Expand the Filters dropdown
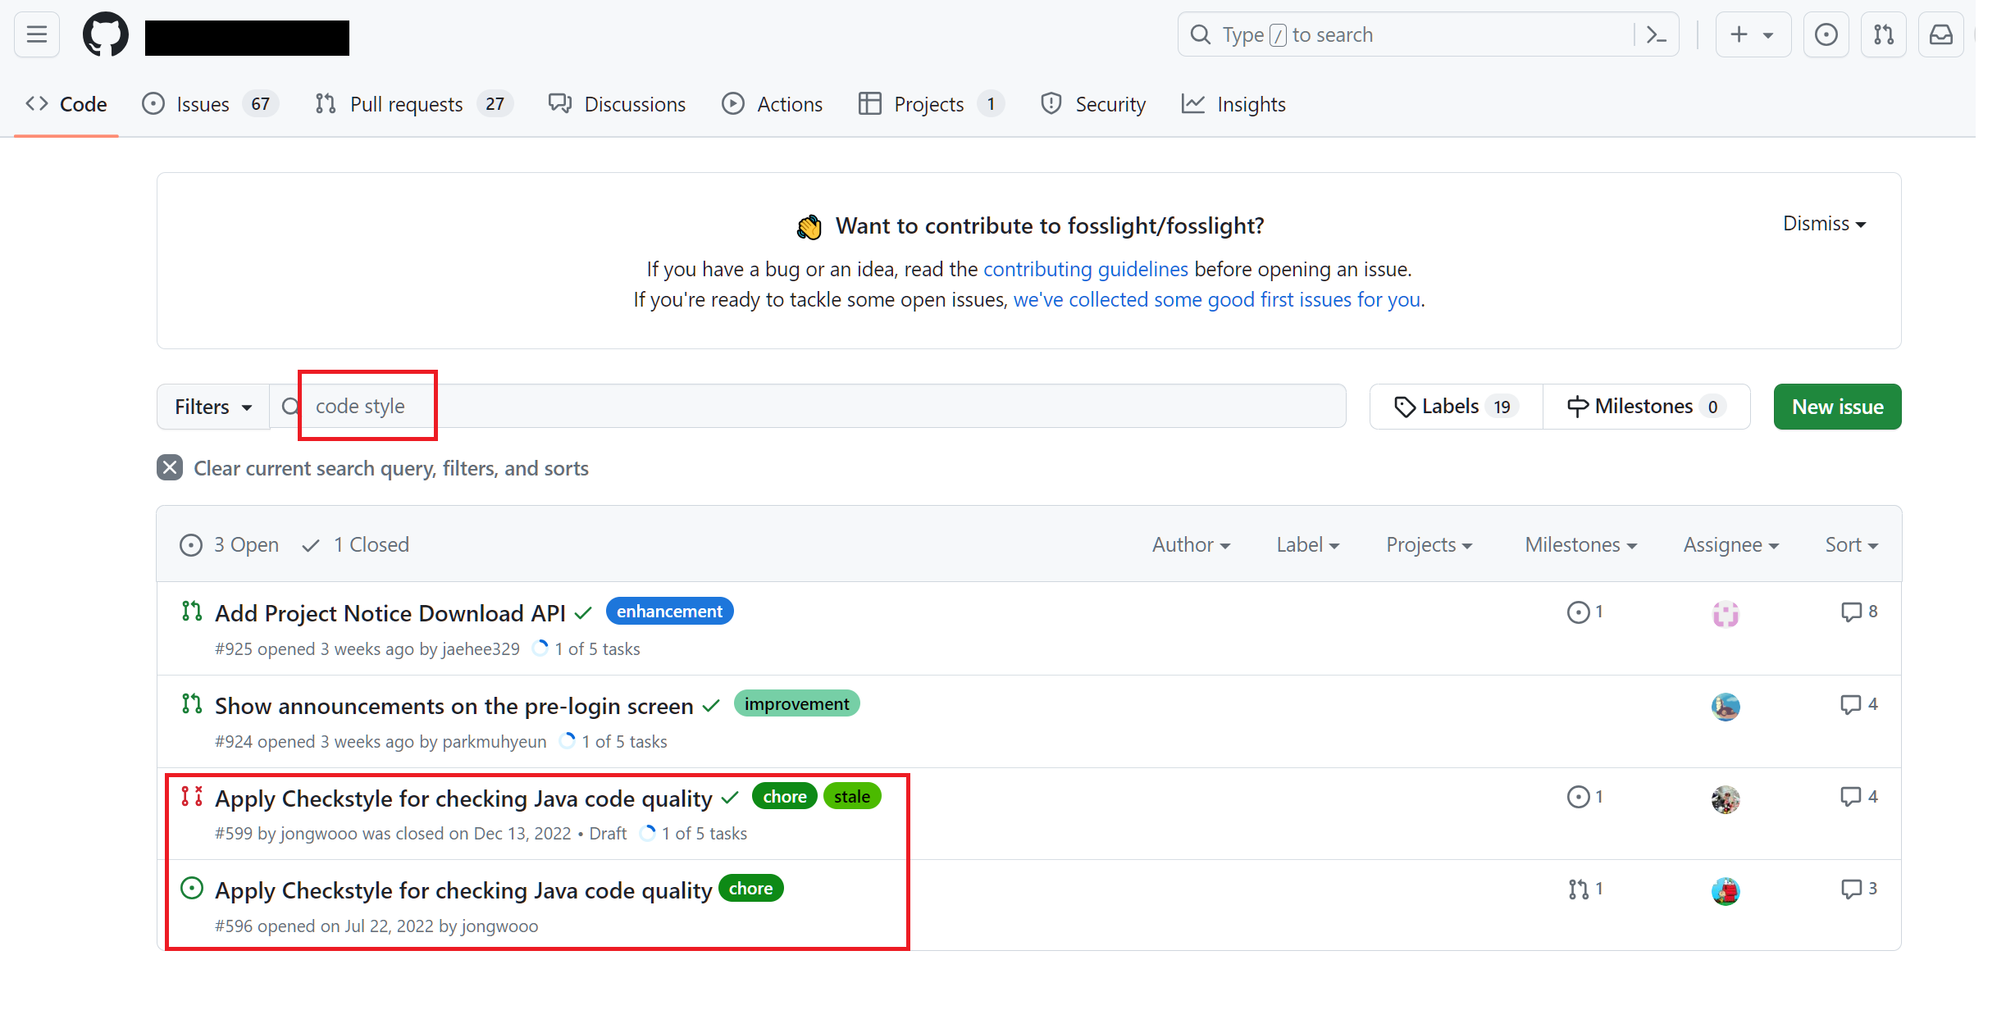Image resolution: width=2006 pixels, height=1010 pixels. [212, 407]
